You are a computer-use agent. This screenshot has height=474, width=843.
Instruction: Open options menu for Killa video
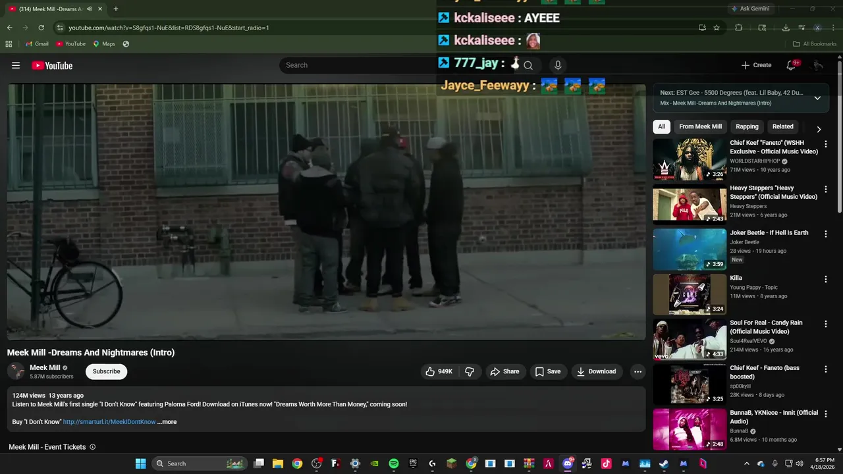click(825, 279)
